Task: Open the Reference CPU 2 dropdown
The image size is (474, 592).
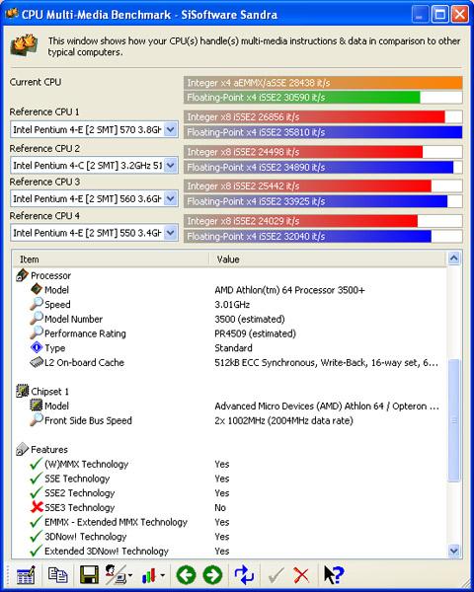Action: tap(171, 165)
